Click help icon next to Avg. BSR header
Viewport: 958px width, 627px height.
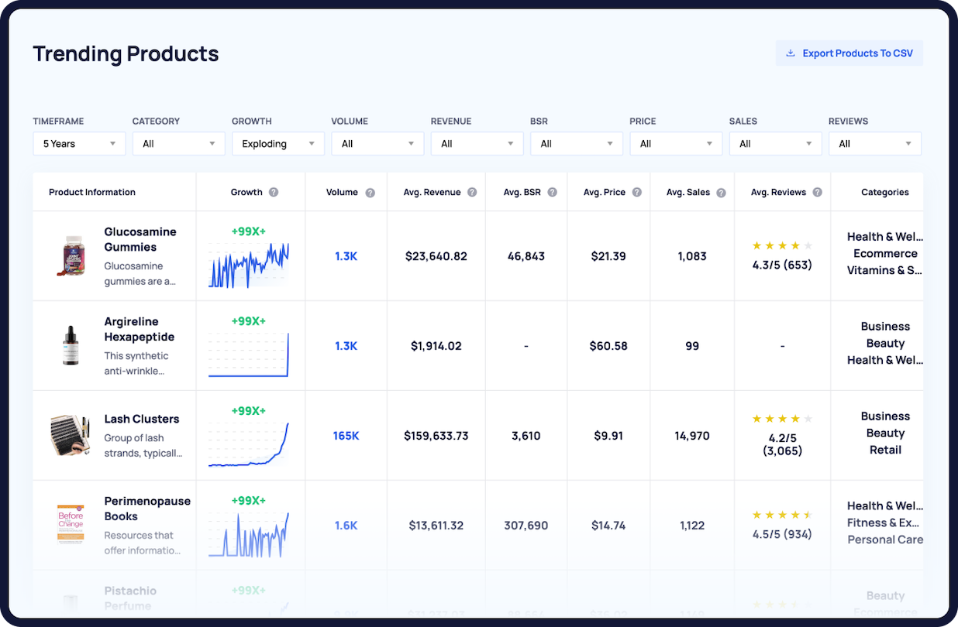point(553,192)
